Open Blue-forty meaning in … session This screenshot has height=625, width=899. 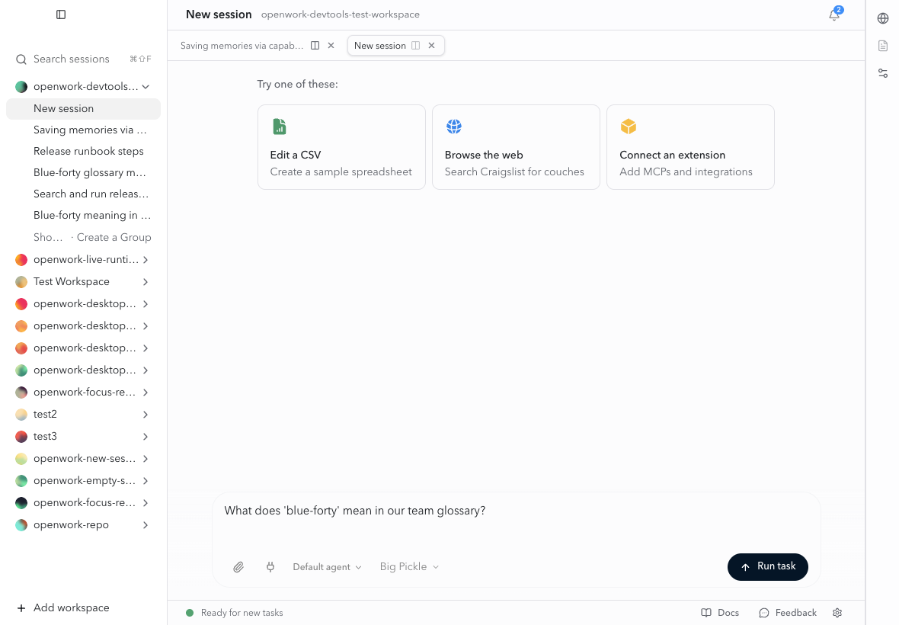(83, 215)
